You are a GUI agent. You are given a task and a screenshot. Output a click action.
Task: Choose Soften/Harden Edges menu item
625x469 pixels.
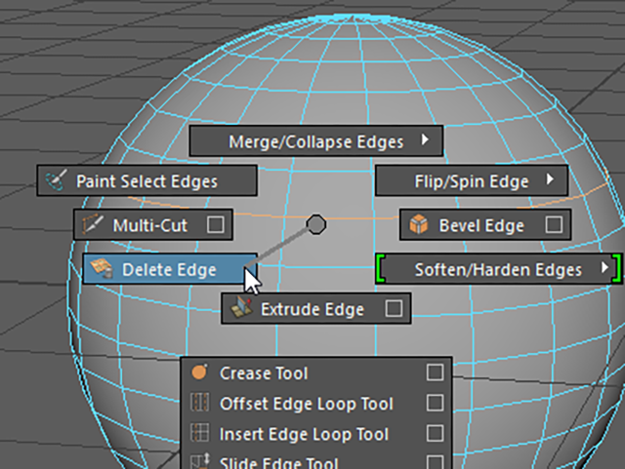[x=498, y=269]
